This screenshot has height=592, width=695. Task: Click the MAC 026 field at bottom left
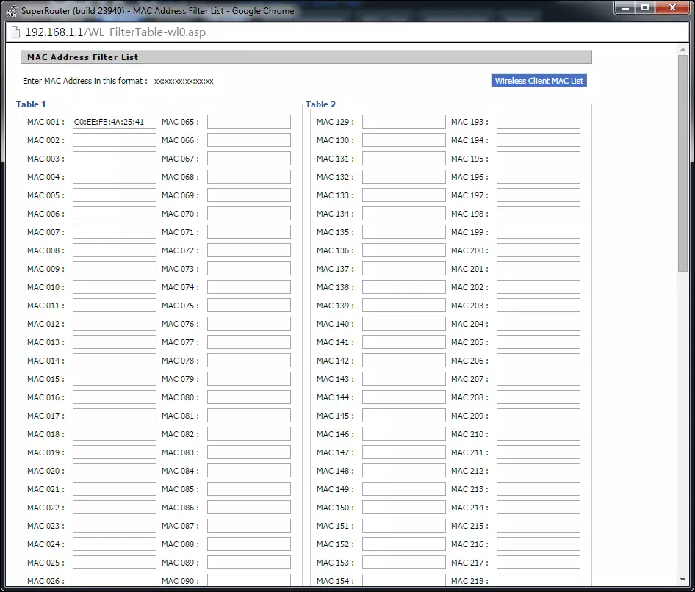(114, 580)
